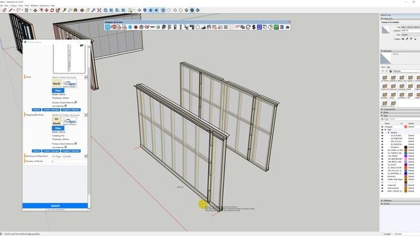Click the question mark help icon in PlusSpec toolbar

pos(270,27)
